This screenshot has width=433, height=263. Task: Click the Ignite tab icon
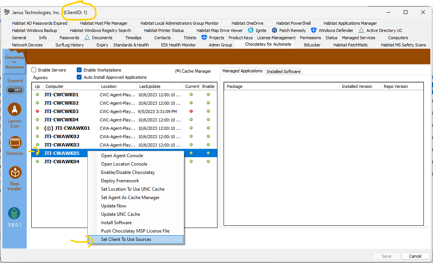[251, 30]
